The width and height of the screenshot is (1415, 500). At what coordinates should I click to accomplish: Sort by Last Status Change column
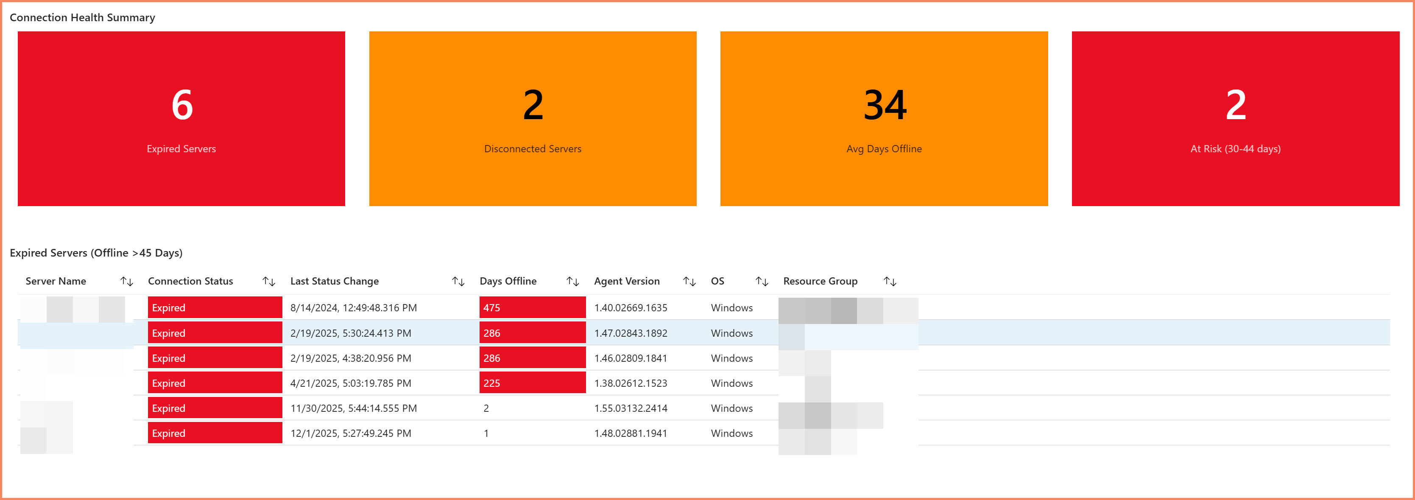coord(460,281)
